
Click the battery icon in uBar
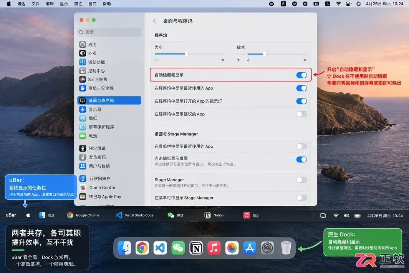coord(358,216)
